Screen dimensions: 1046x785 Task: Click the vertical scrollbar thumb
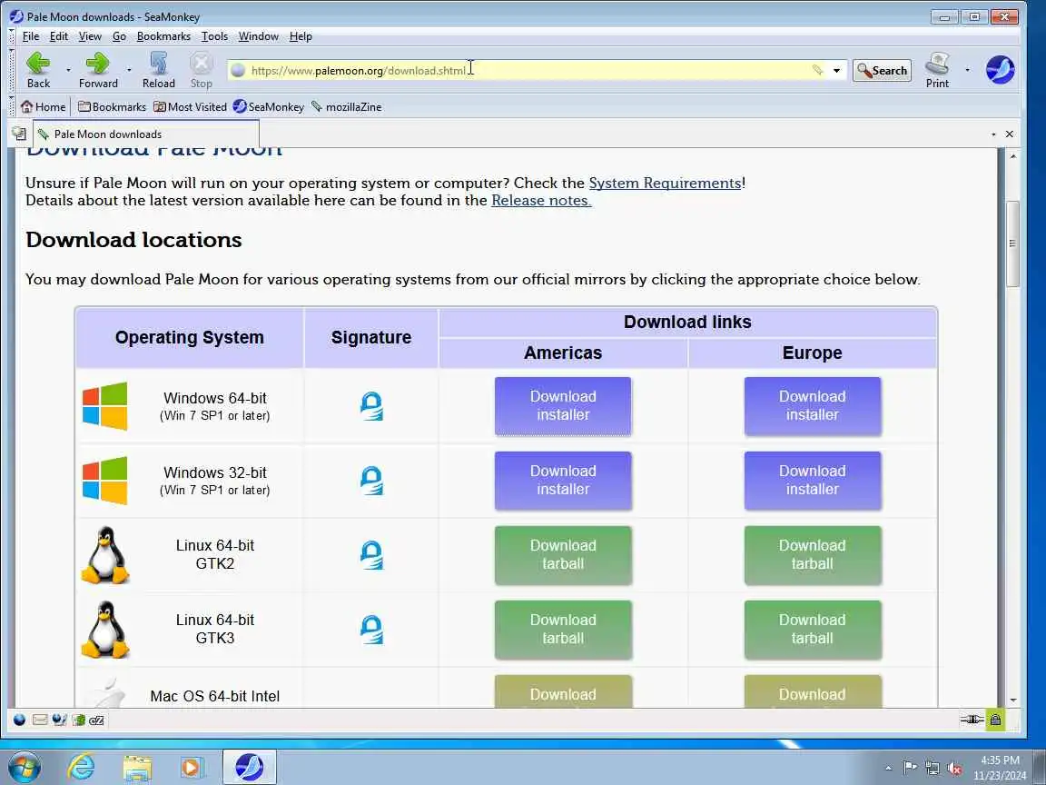pos(1012,243)
